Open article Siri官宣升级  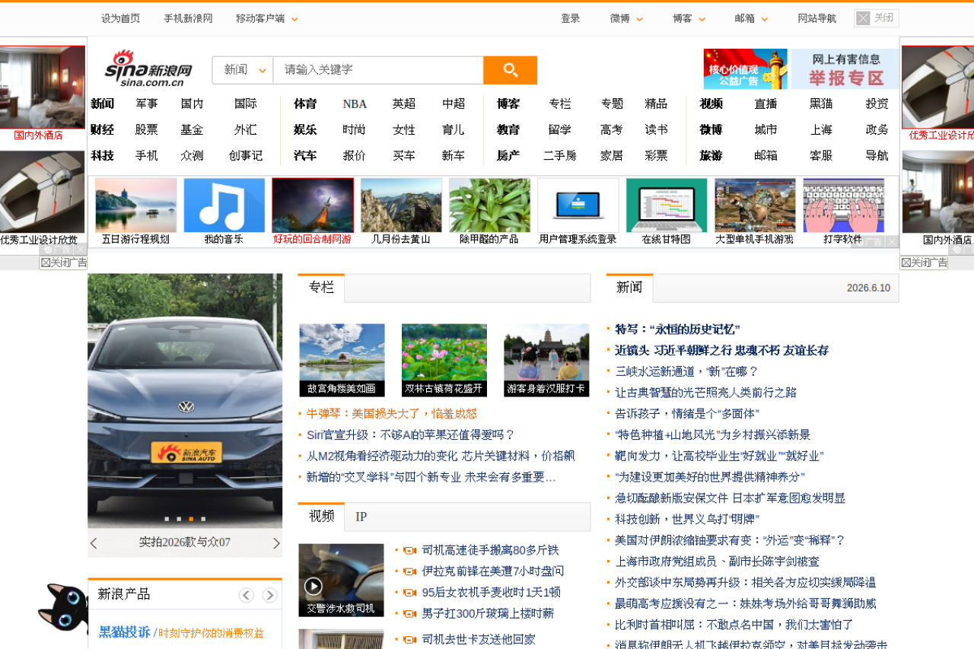pyautogui.click(x=411, y=434)
